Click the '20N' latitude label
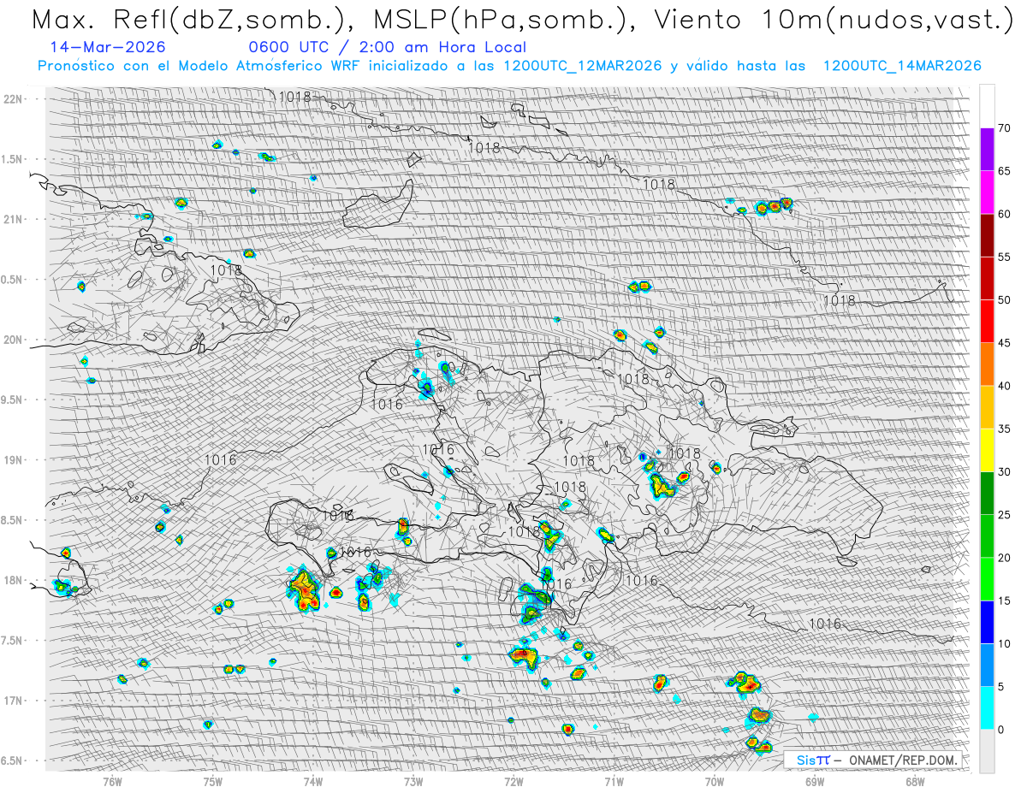The image size is (1027, 793). [13, 340]
